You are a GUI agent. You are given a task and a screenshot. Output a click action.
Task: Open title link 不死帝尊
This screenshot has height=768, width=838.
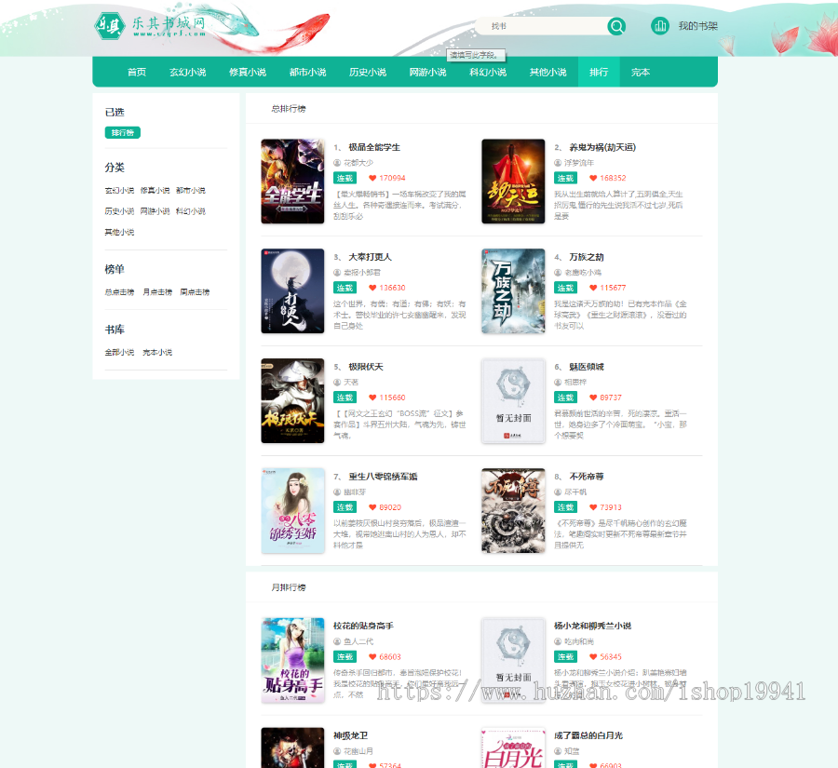[x=587, y=477]
